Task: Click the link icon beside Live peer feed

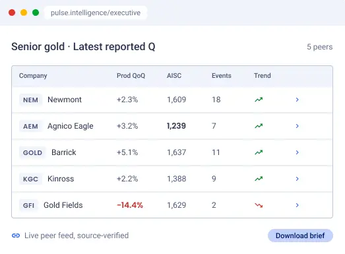Action: 16,236
